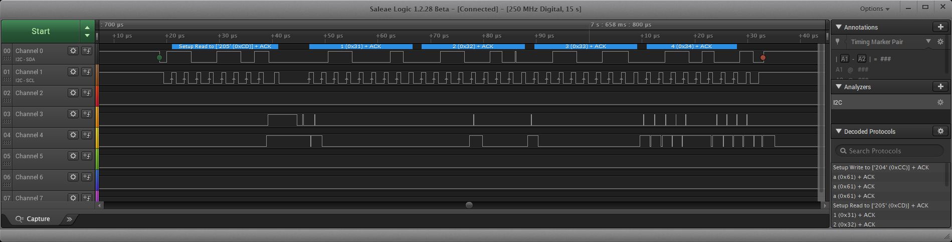This screenshot has height=242, width=952.
Task: Select 'Setup Read to 205' decoded result
Action: pos(880,205)
